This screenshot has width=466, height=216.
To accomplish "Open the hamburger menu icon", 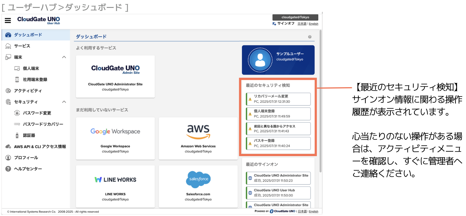I will tap(8, 20).
